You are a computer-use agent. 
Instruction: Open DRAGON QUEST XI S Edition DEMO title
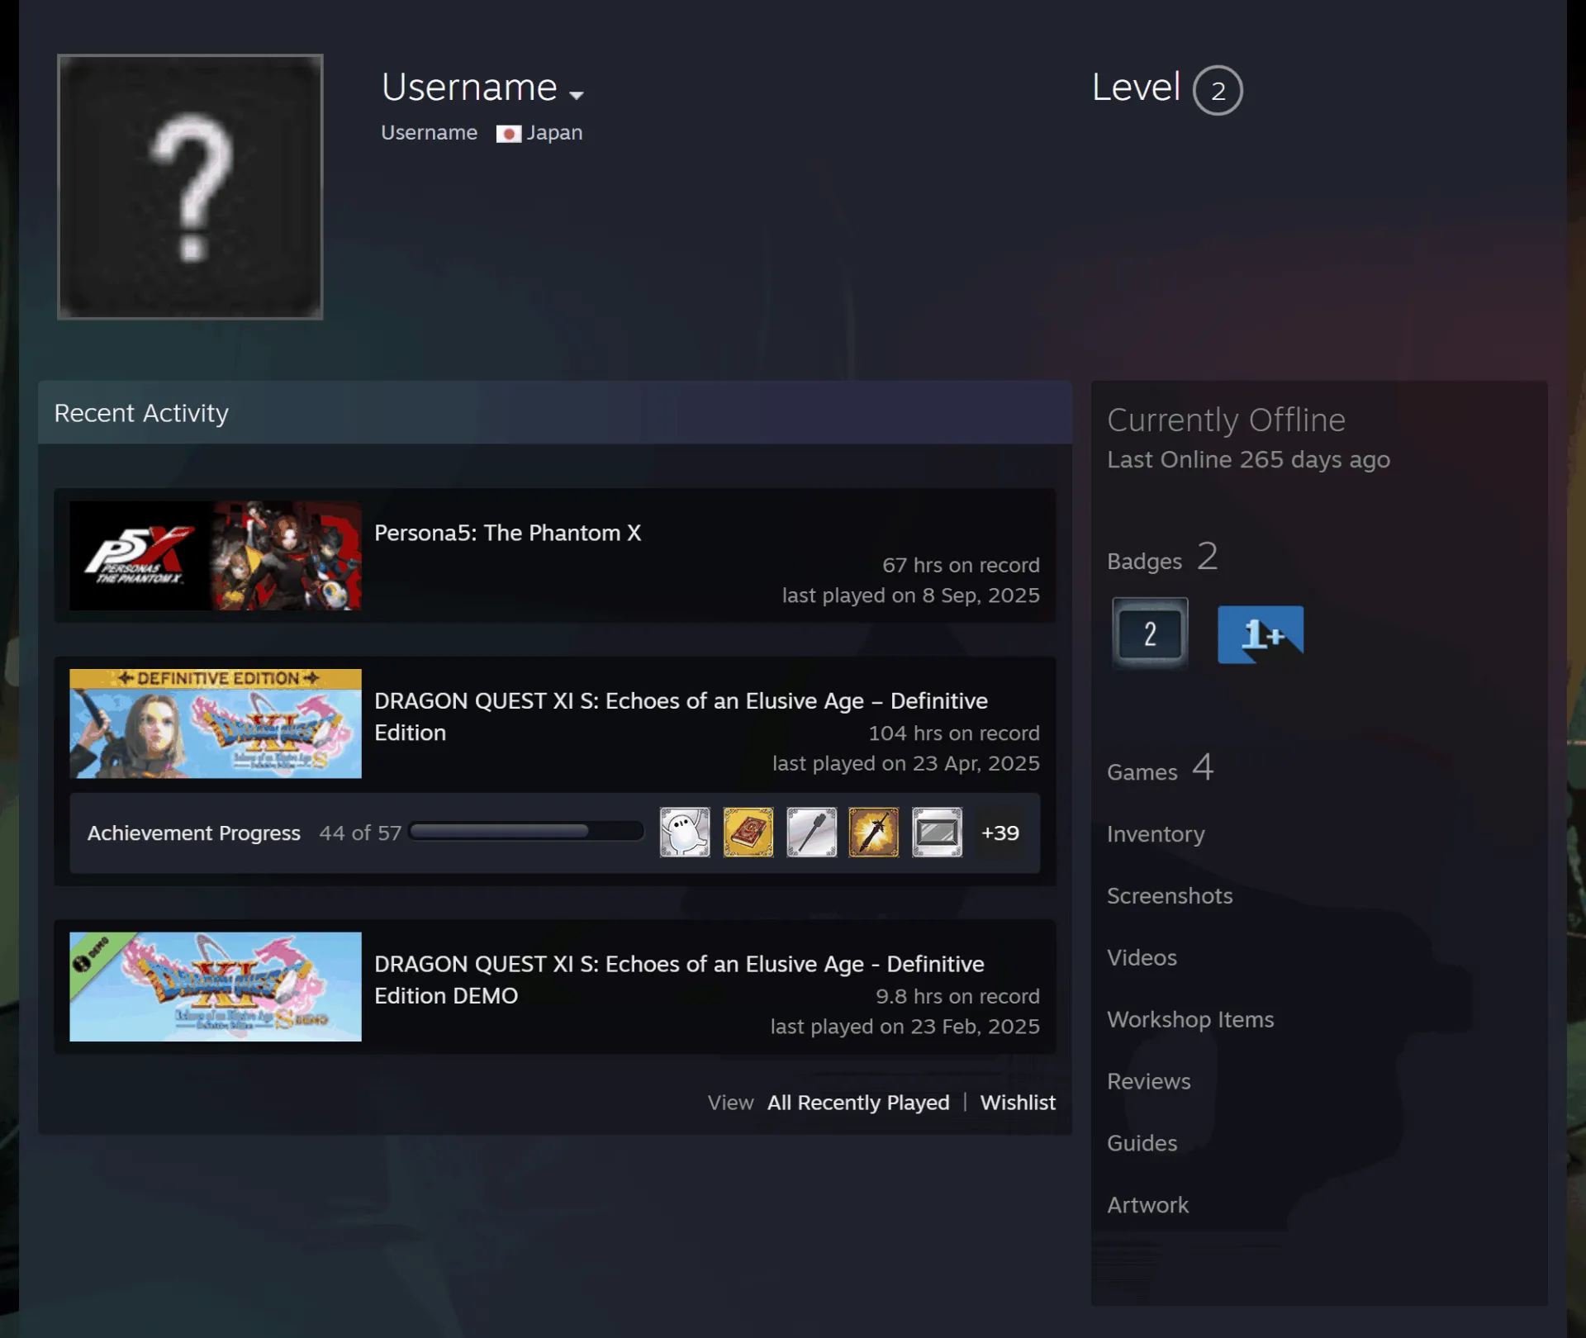tap(679, 980)
